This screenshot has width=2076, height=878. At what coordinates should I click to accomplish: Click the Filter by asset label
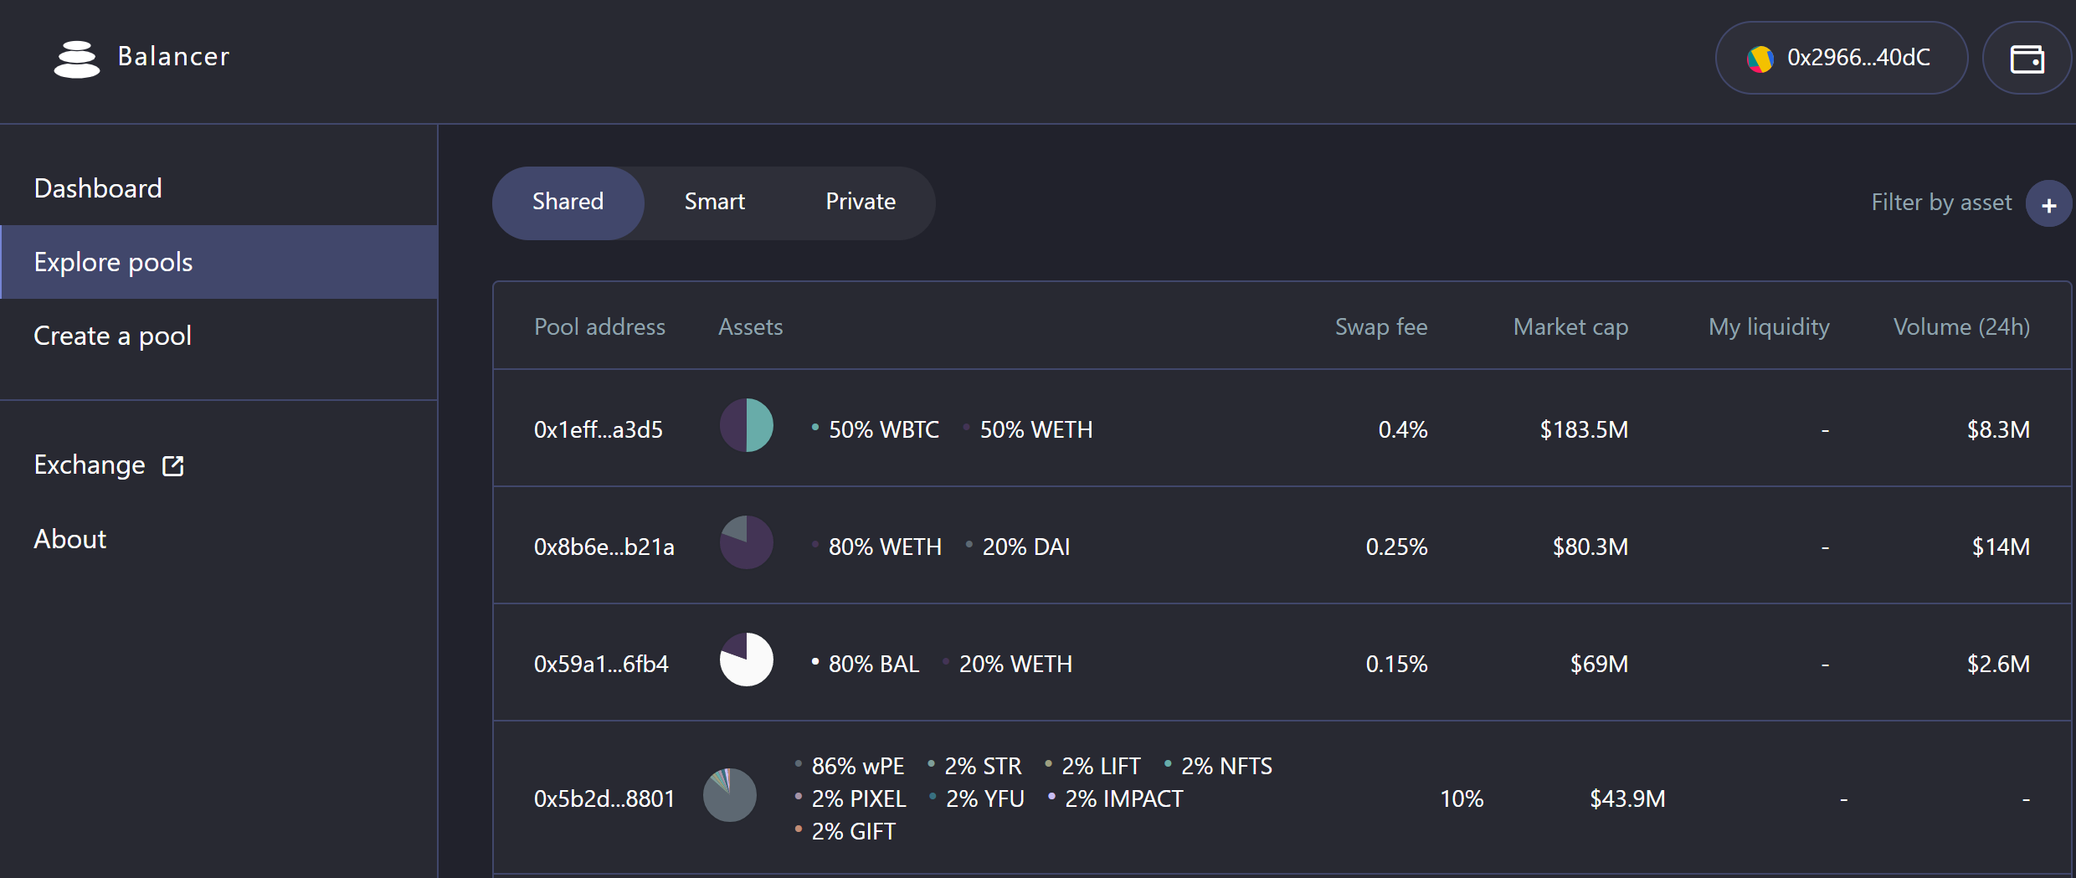[1941, 203]
